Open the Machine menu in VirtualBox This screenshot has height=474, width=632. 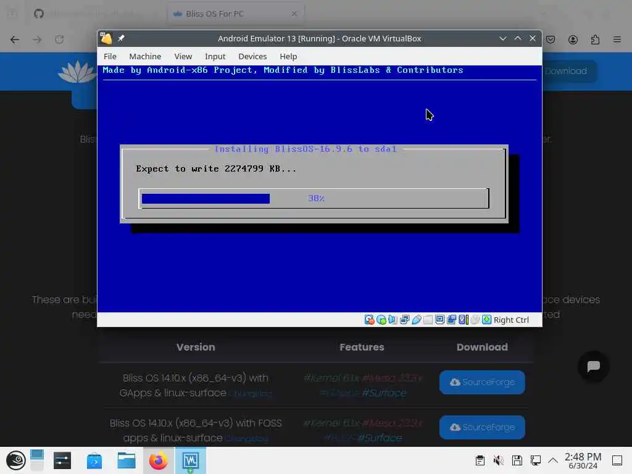point(145,56)
